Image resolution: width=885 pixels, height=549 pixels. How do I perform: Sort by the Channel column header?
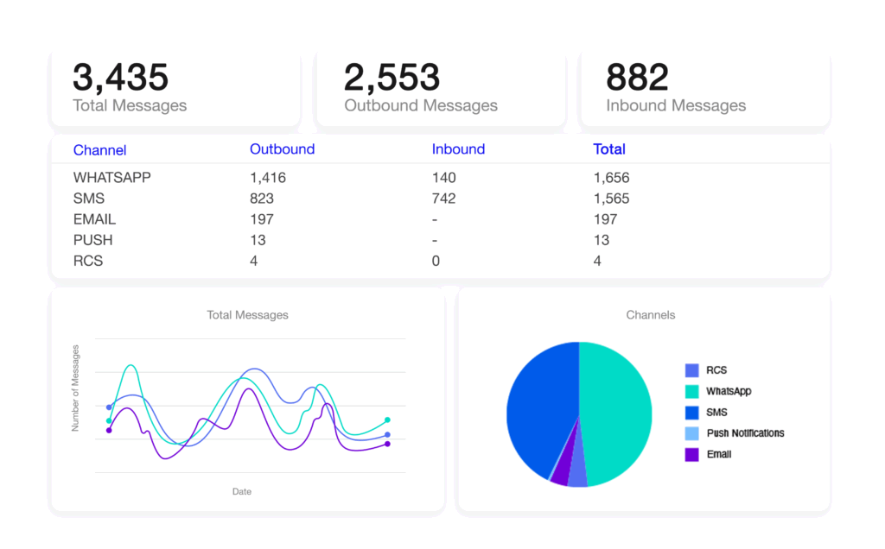click(99, 150)
